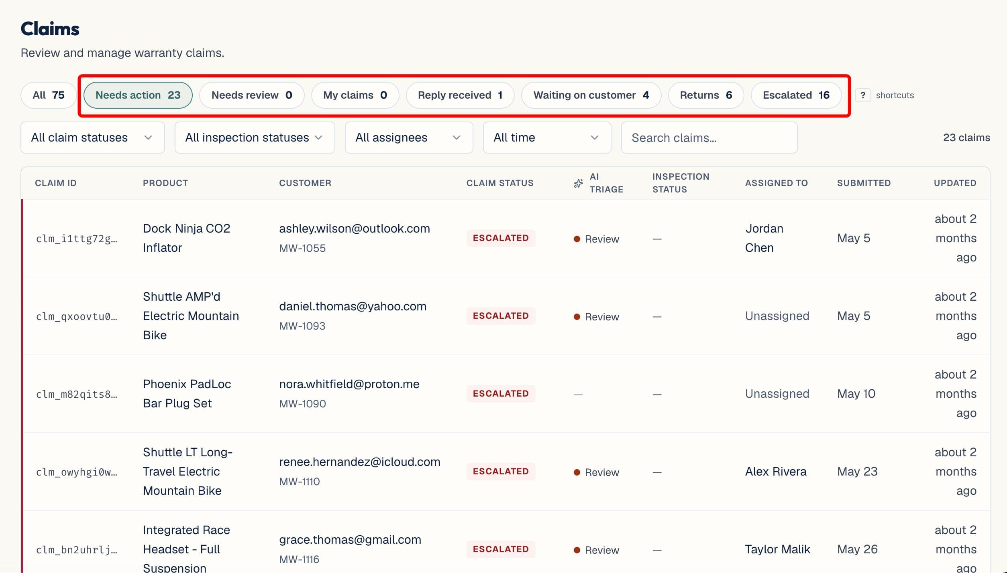Open claim clm_i1ttg72g…
Image resolution: width=1007 pixels, height=573 pixels.
point(77,239)
